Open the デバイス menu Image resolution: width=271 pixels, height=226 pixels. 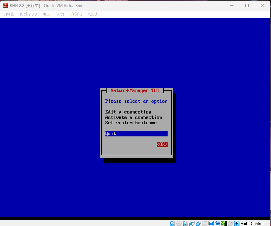coord(76,14)
